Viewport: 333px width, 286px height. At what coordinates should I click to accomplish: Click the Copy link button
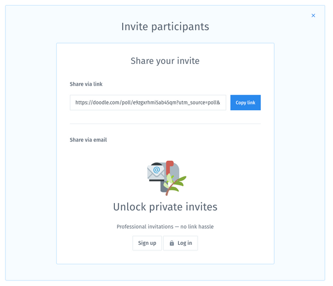(245, 103)
